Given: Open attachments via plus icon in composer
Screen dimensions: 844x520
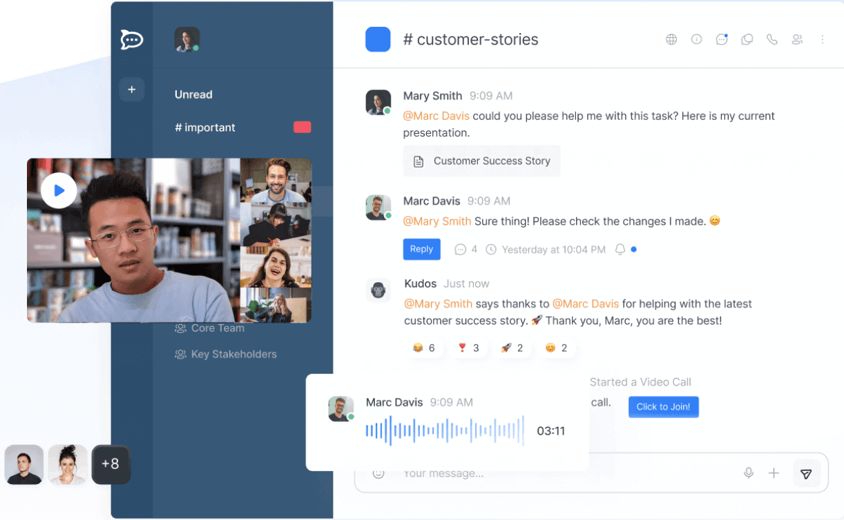Looking at the screenshot, I should click(774, 473).
